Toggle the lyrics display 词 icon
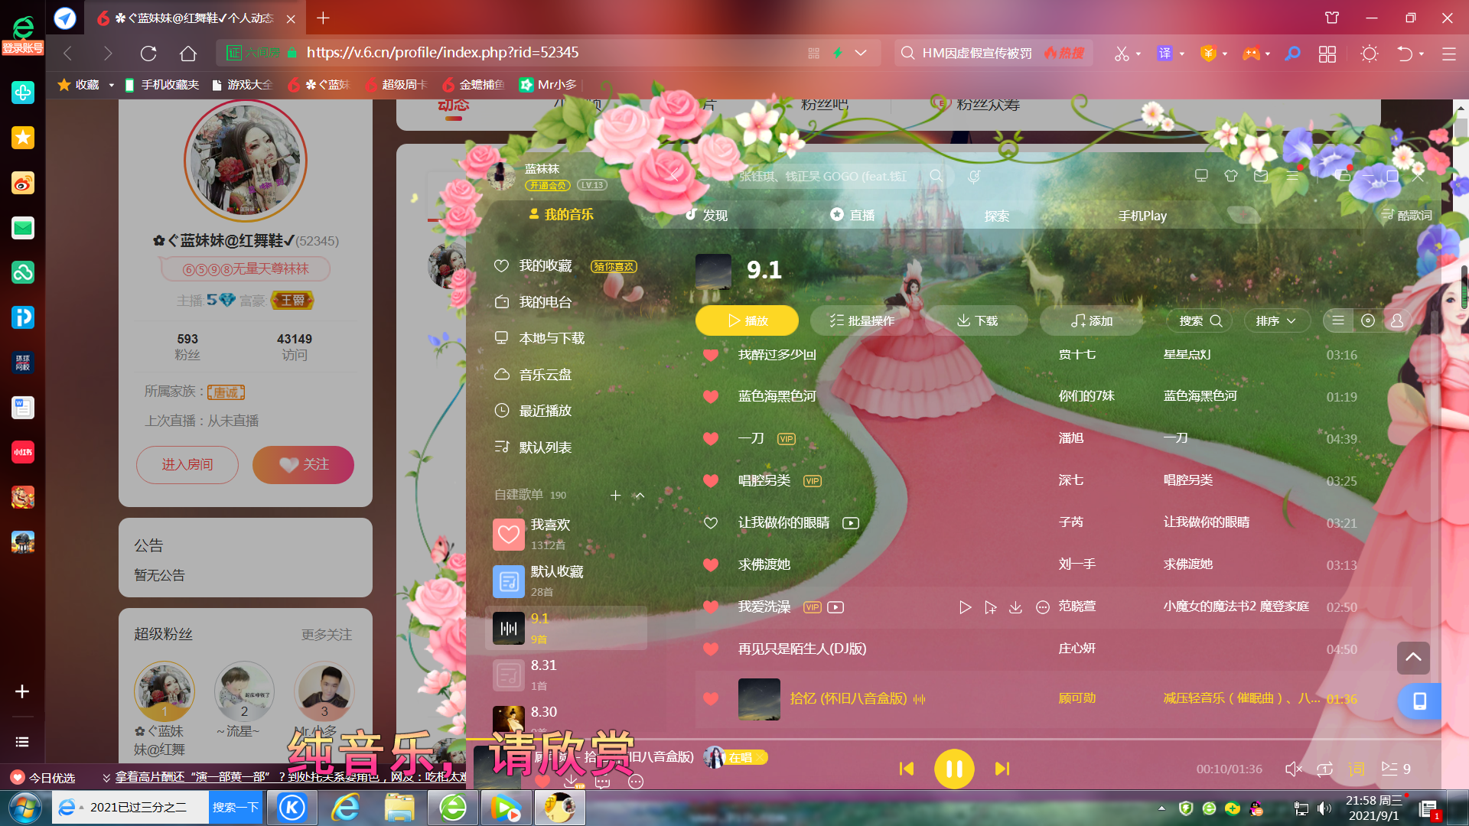This screenshot has height=826, width=1469. pyautogui.click(x=1357, y=769)
